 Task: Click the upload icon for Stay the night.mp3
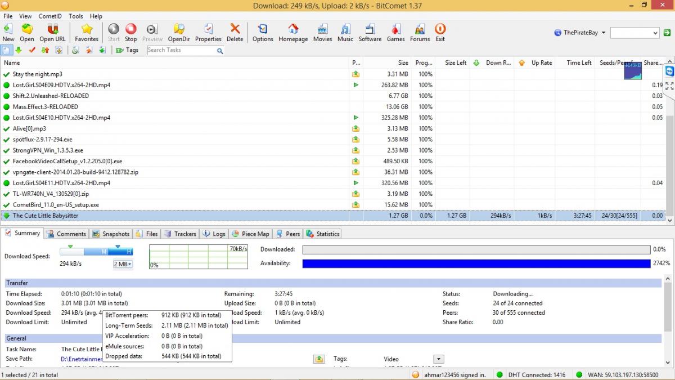[355, 74]
